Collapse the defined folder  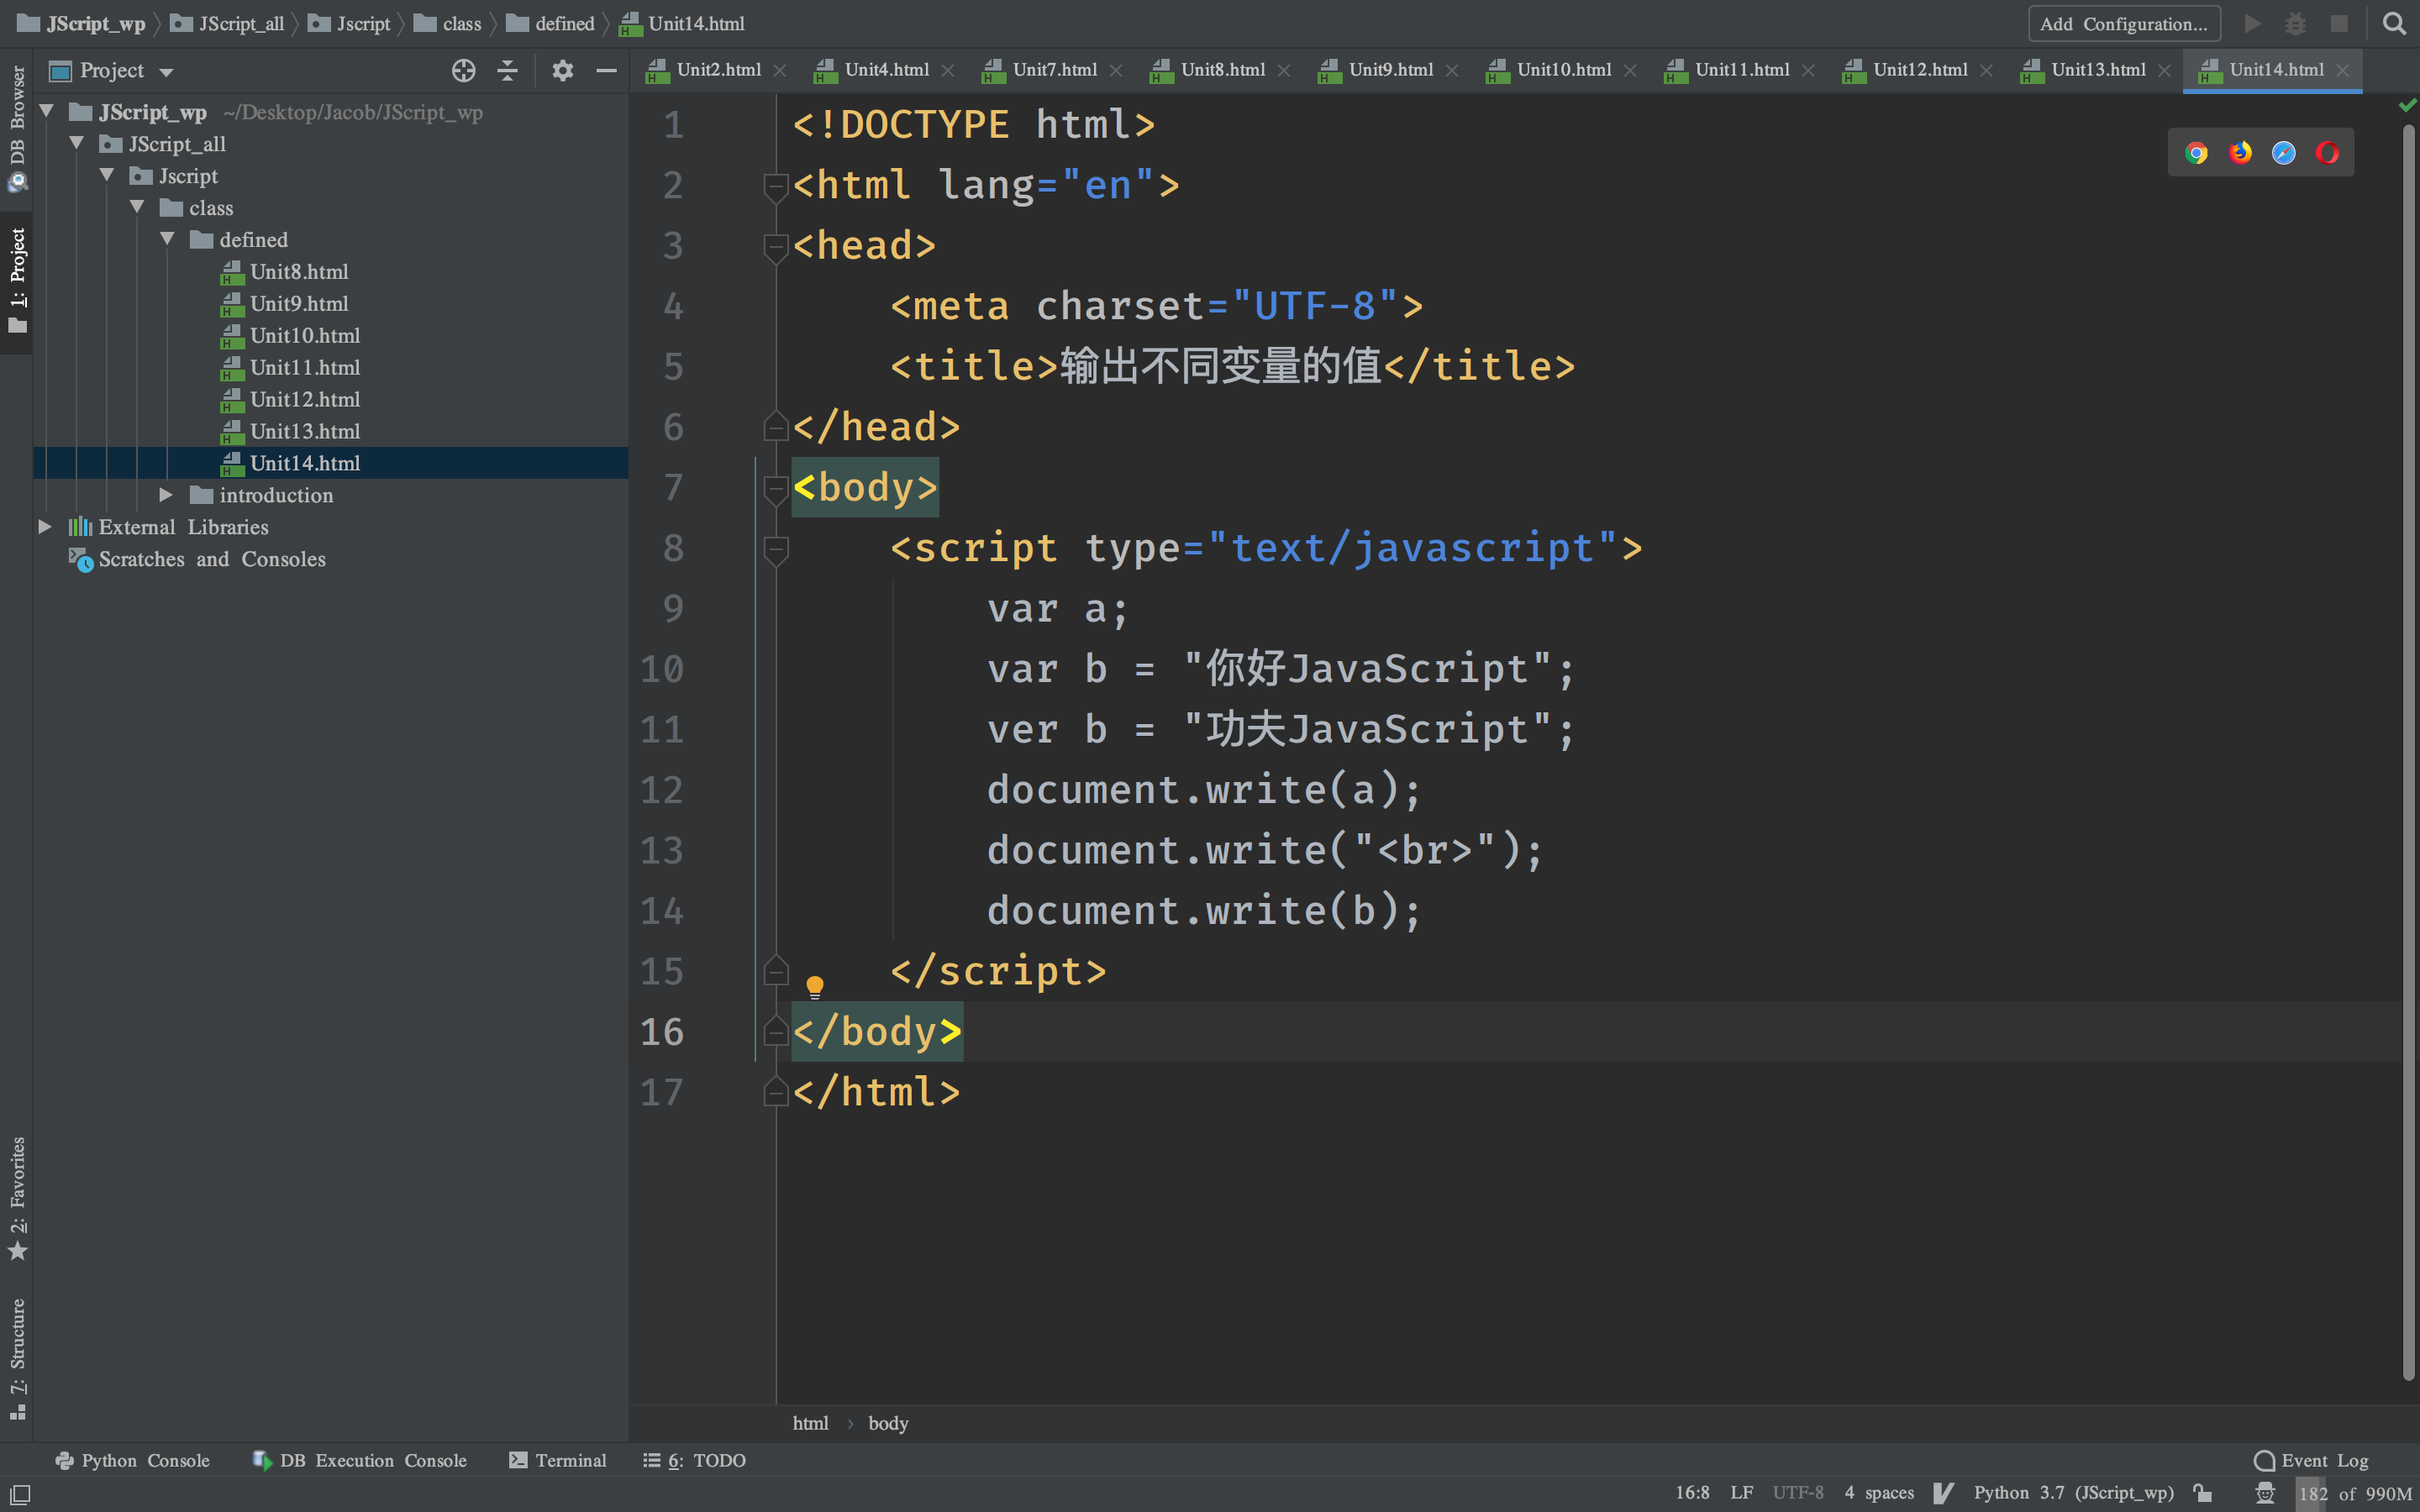(x=167, y=239)
